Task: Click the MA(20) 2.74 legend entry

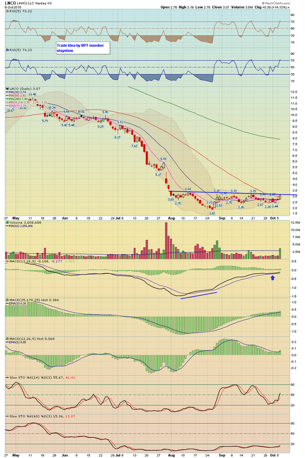Action: tap(16, 92)
